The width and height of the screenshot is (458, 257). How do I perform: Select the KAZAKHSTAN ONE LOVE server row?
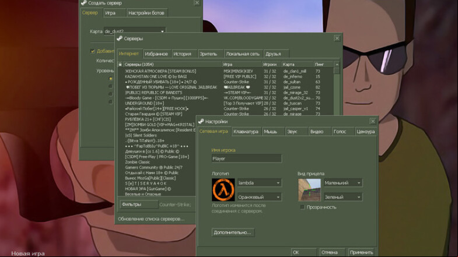(225, 76)
